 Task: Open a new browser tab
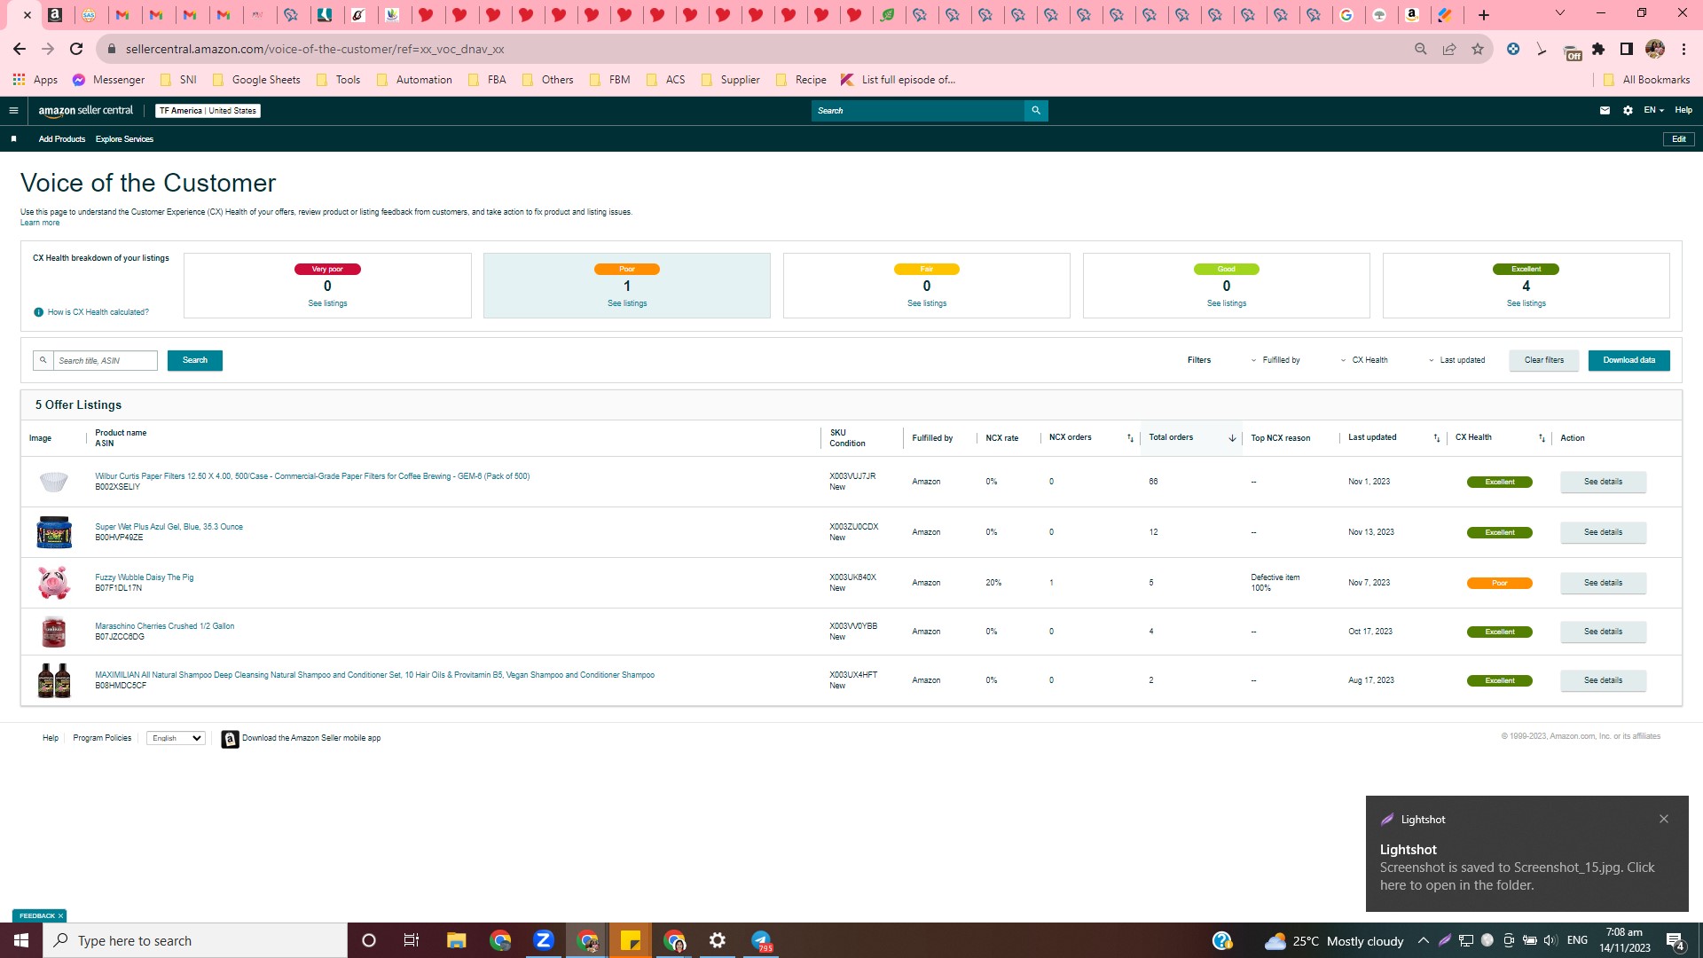(x=1484, y=15)
